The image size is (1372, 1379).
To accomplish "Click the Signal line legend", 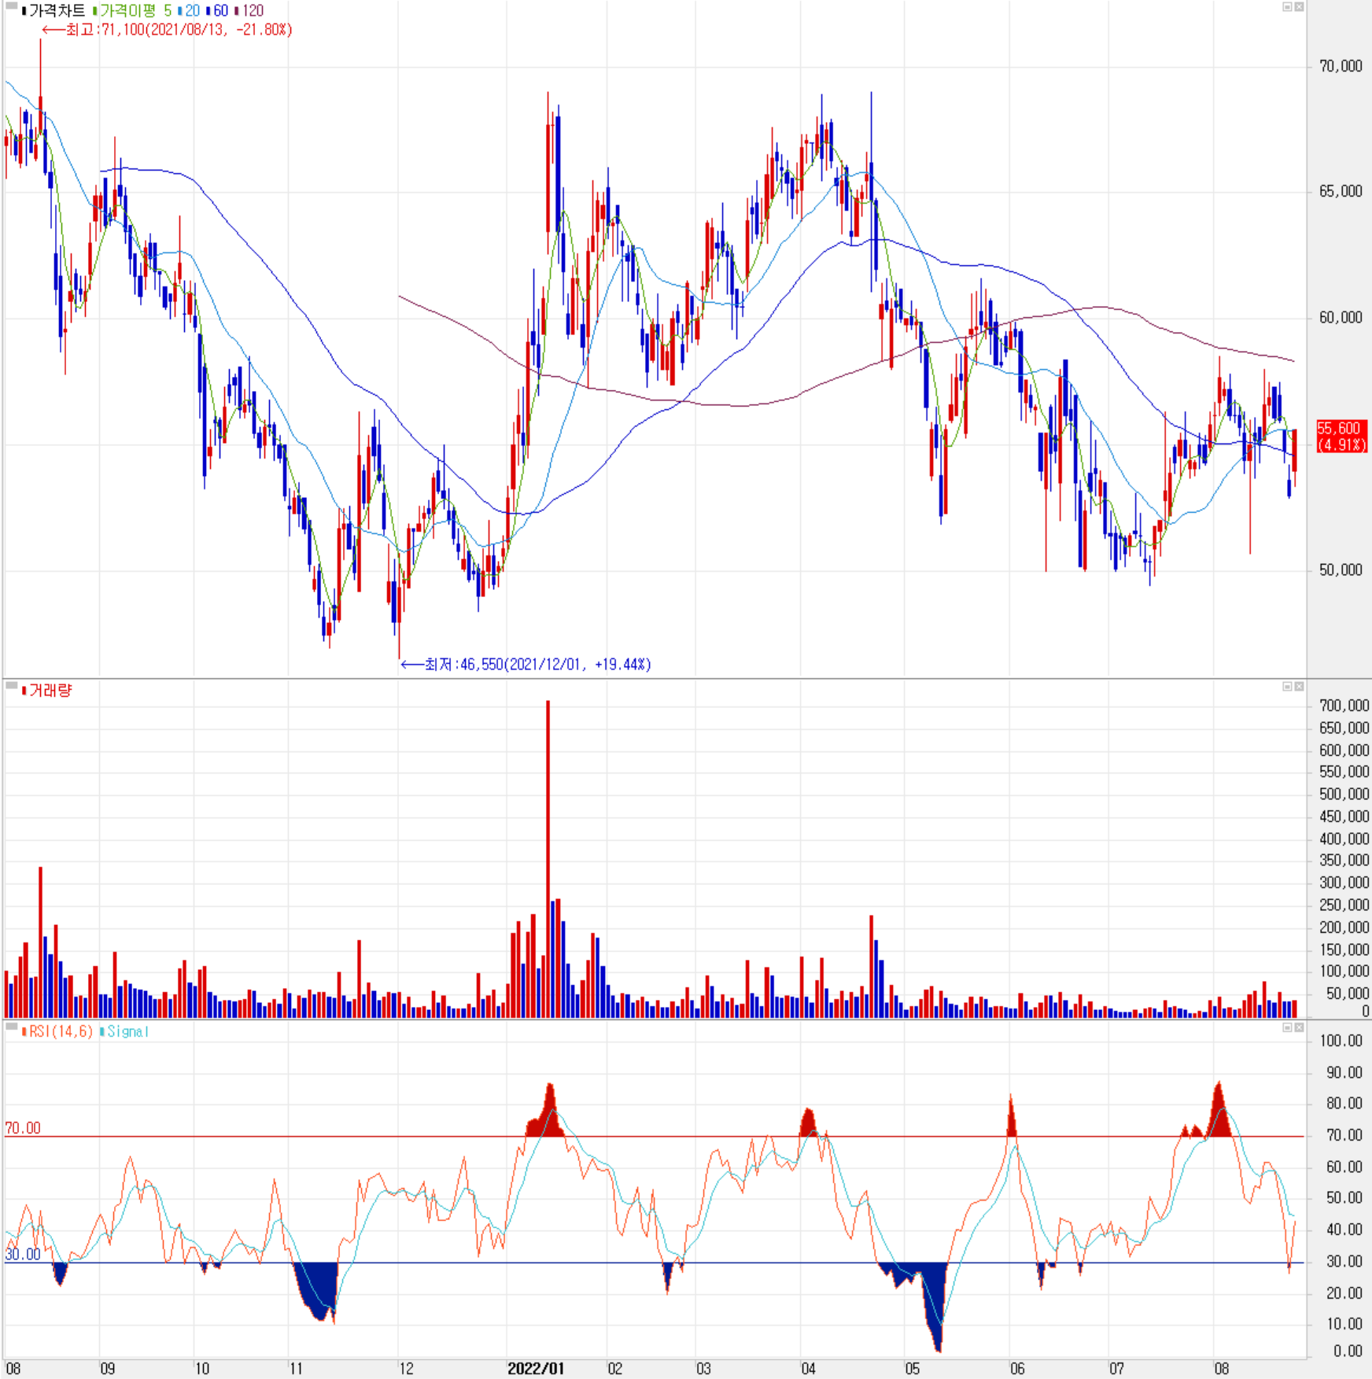I will click(124, 1031).
